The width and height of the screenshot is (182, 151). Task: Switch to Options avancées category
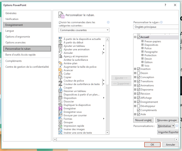16,43
